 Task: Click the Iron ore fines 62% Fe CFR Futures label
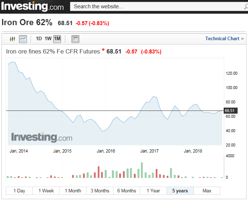click(x=53, y=52)
